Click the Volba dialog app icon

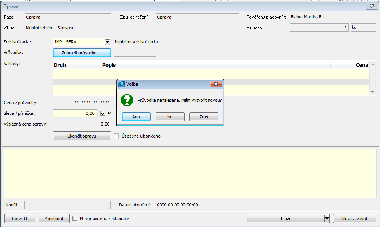pos(121,84)
